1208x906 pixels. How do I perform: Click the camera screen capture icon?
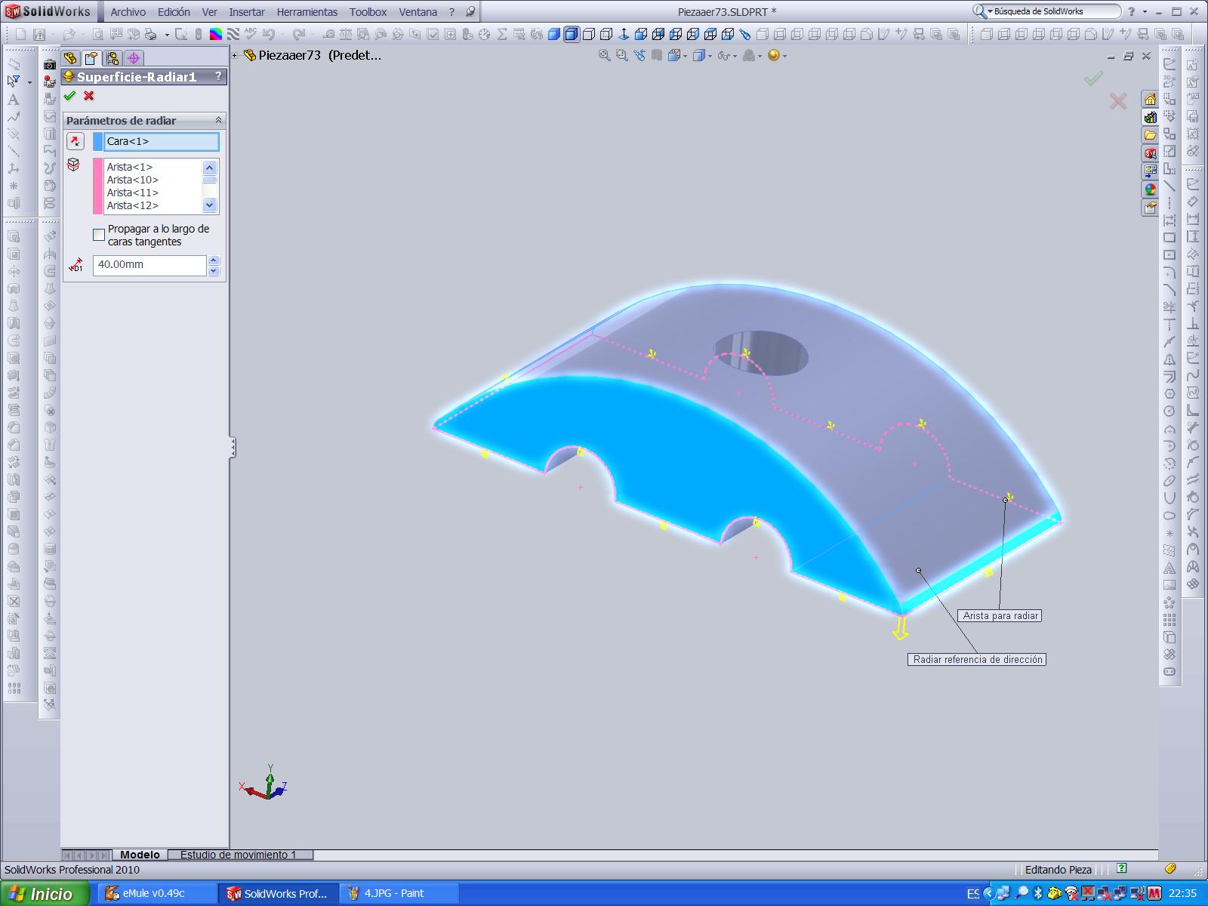(x=50, y=65)
